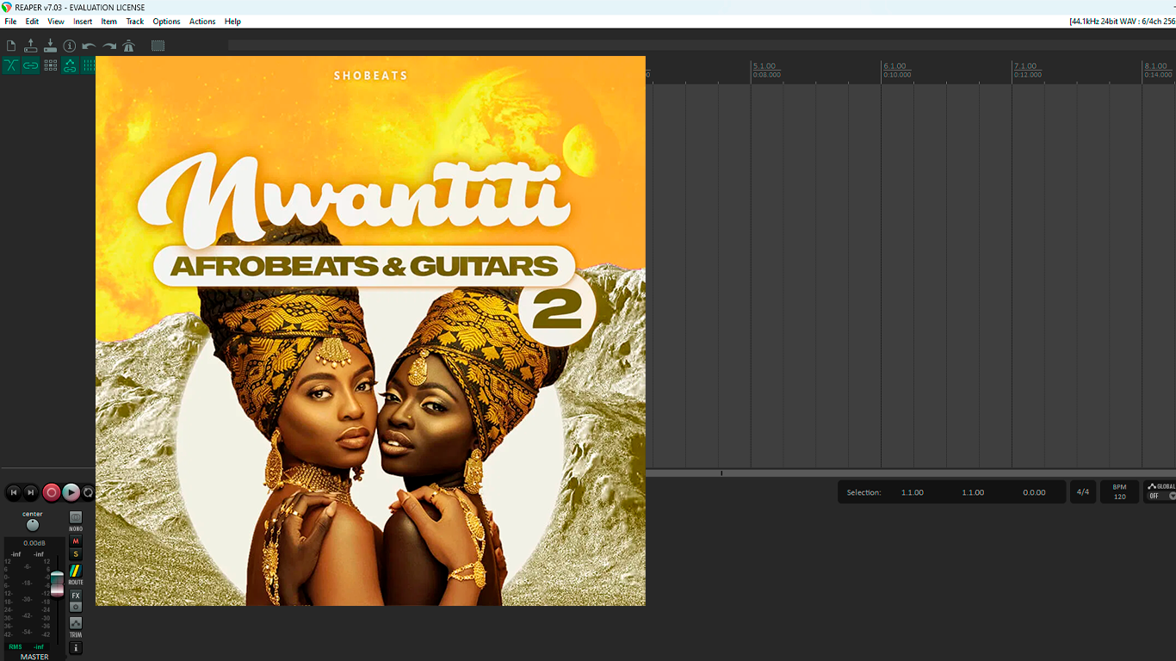Click timeline ruler marker 8.1.00
Screen dimensions: 1176x661
click(x=1155, y=66)
